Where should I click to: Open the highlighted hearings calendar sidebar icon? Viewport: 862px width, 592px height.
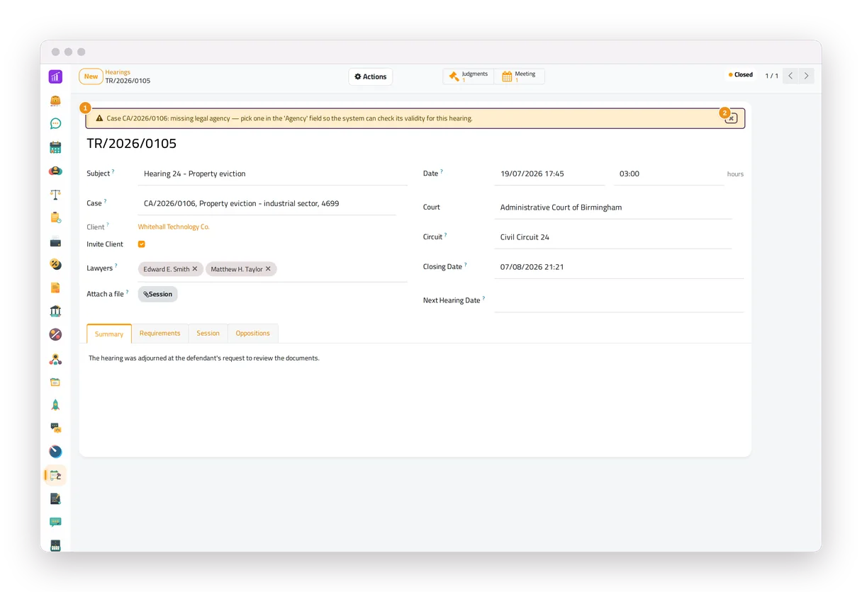[x=55, y=475]
